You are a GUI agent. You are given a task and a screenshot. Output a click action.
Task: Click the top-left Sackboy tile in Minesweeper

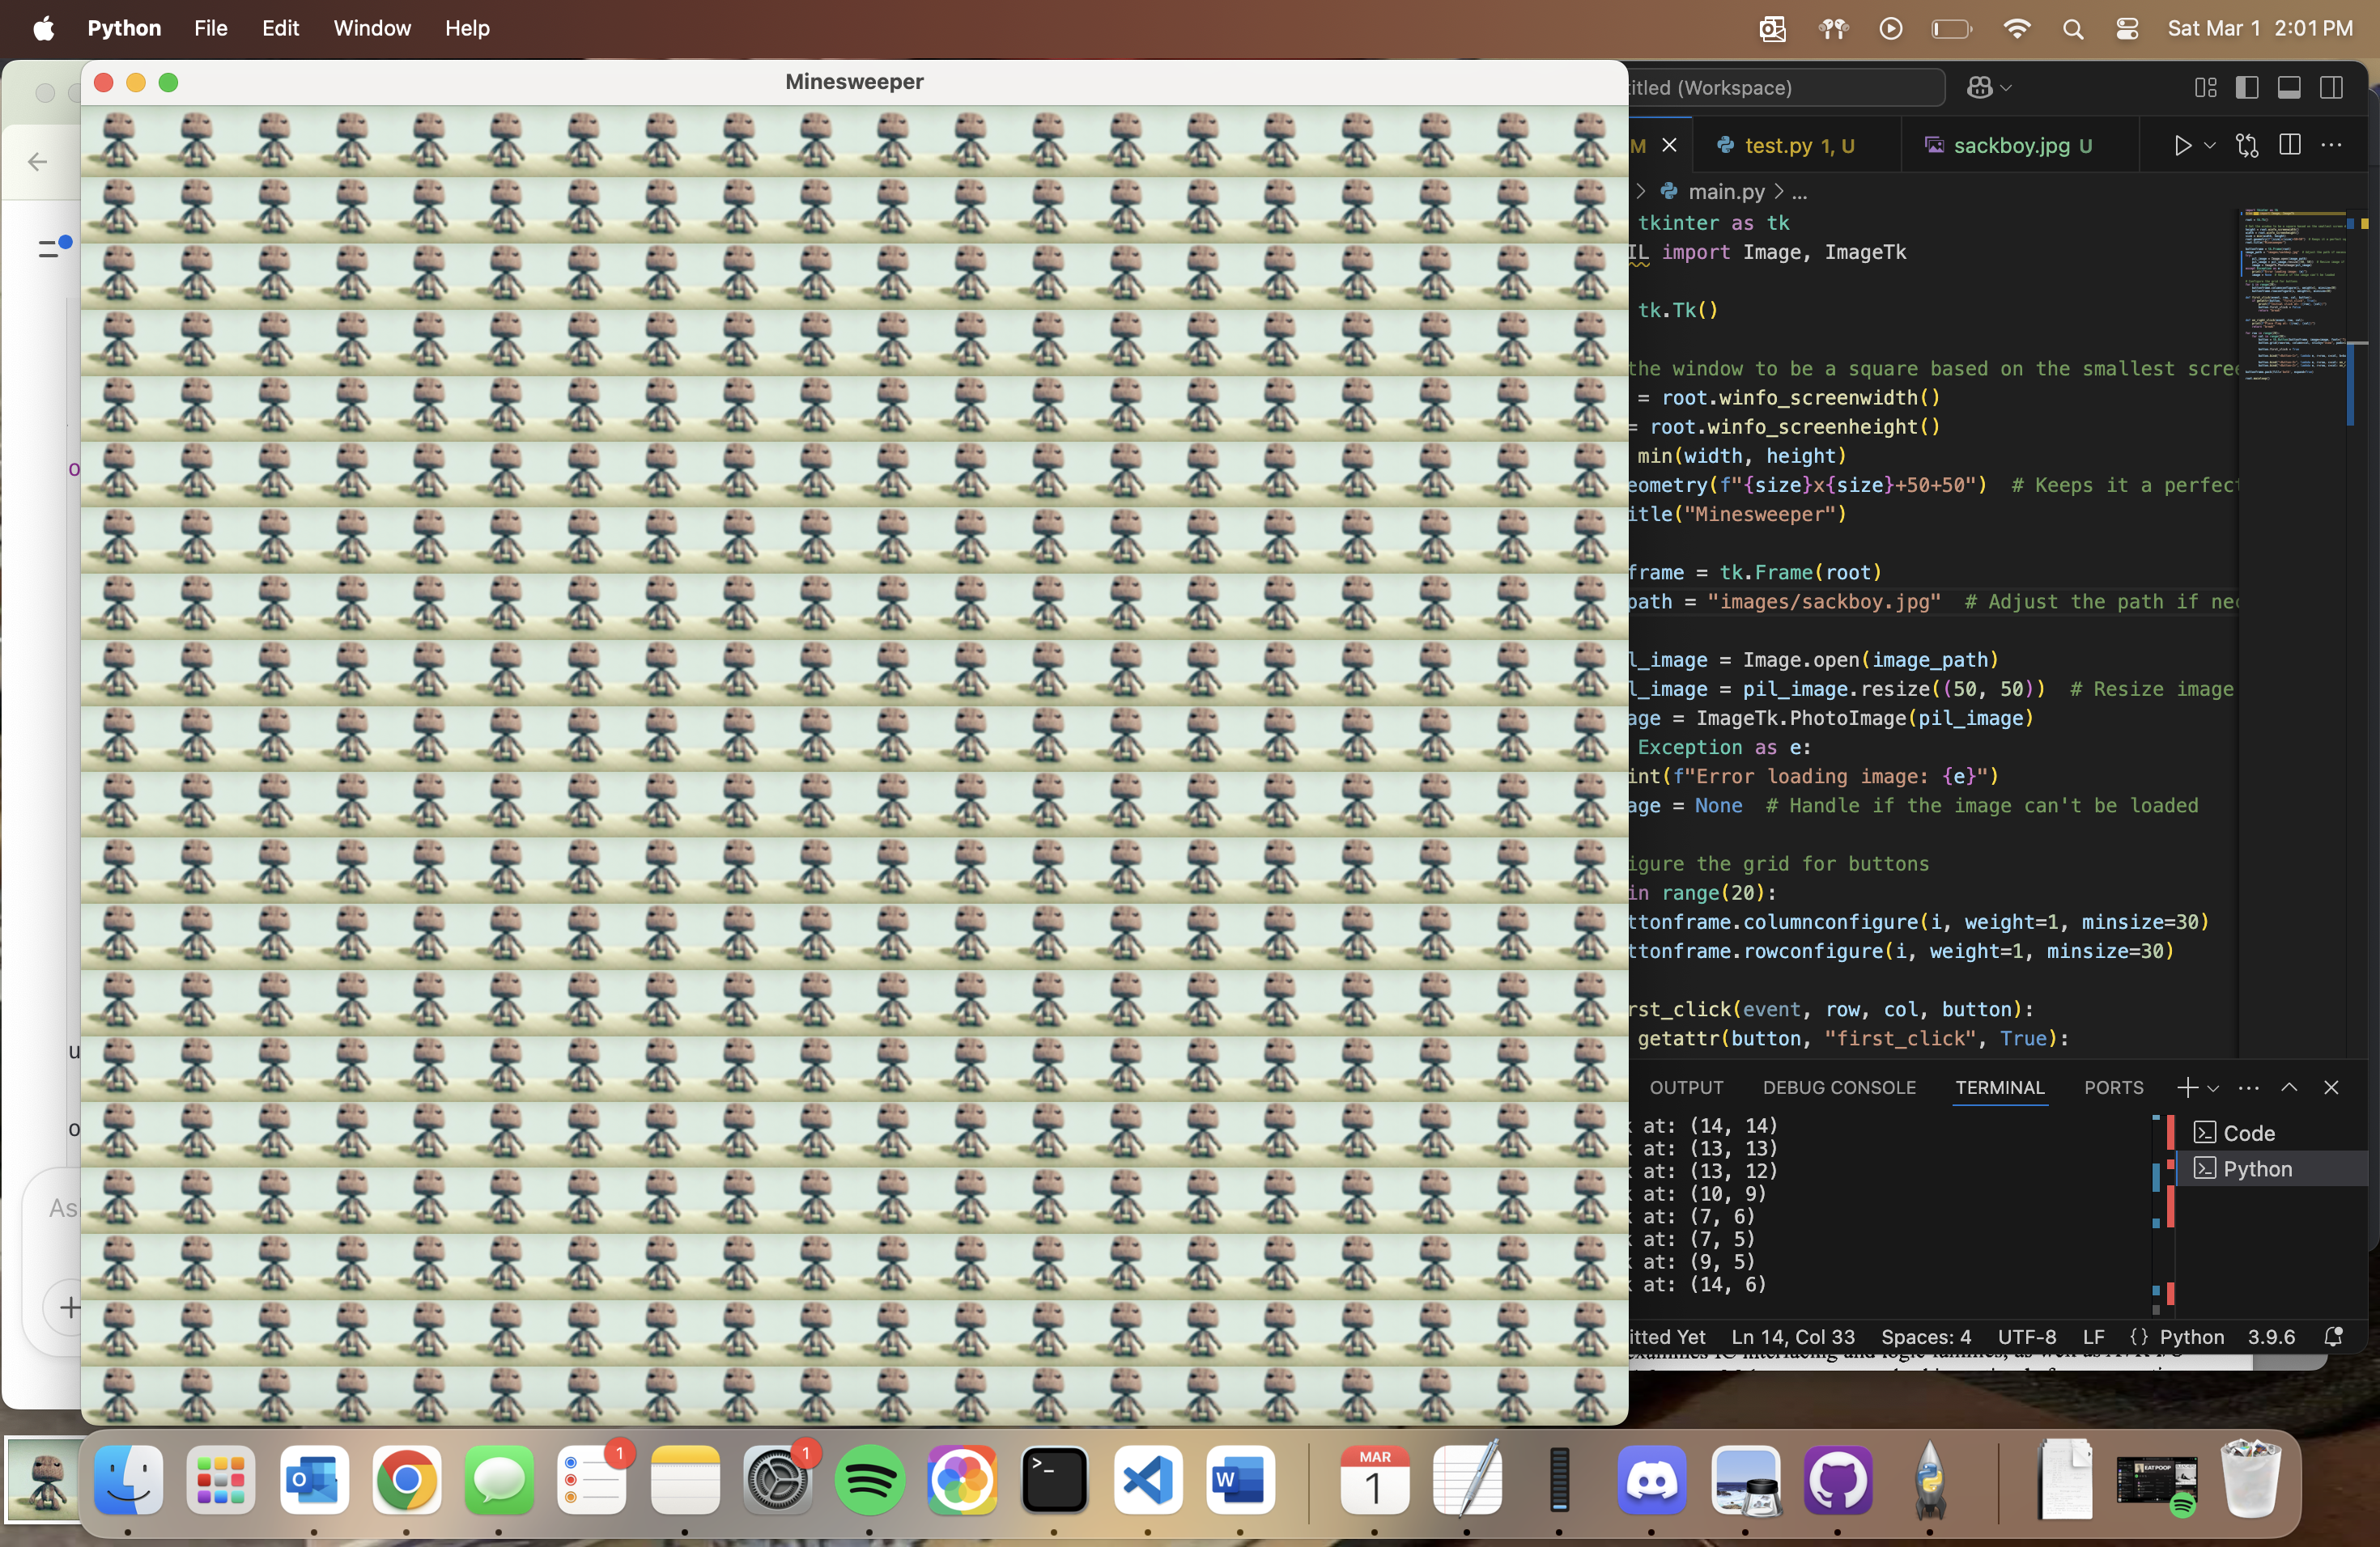click(x=120, y=140)
